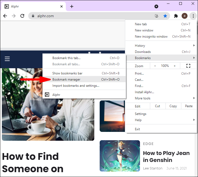
Task: Click the profile avatar icon
Action: click(185, 16)
